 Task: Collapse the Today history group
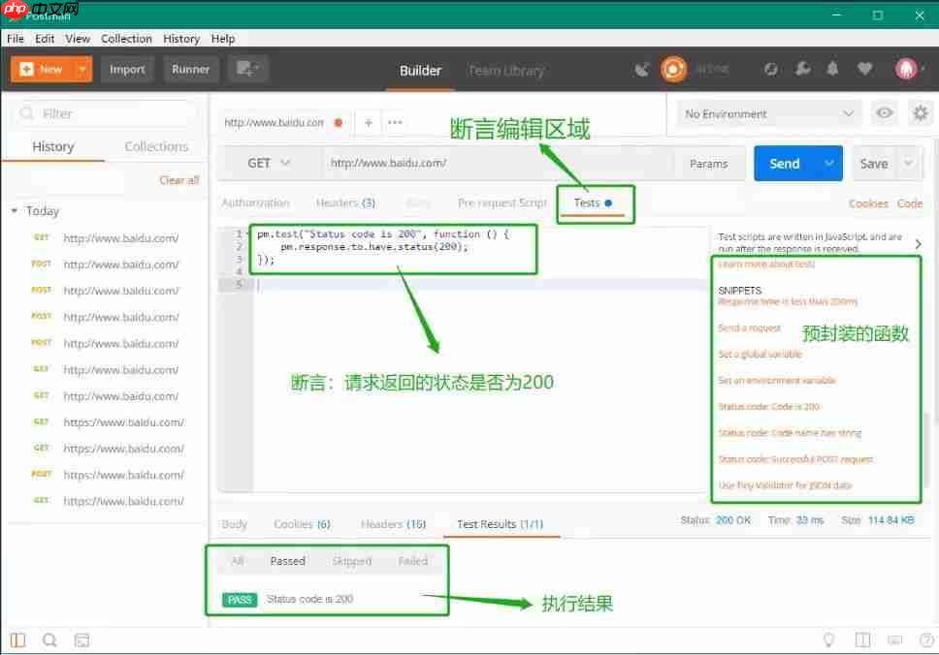(15, 210)
